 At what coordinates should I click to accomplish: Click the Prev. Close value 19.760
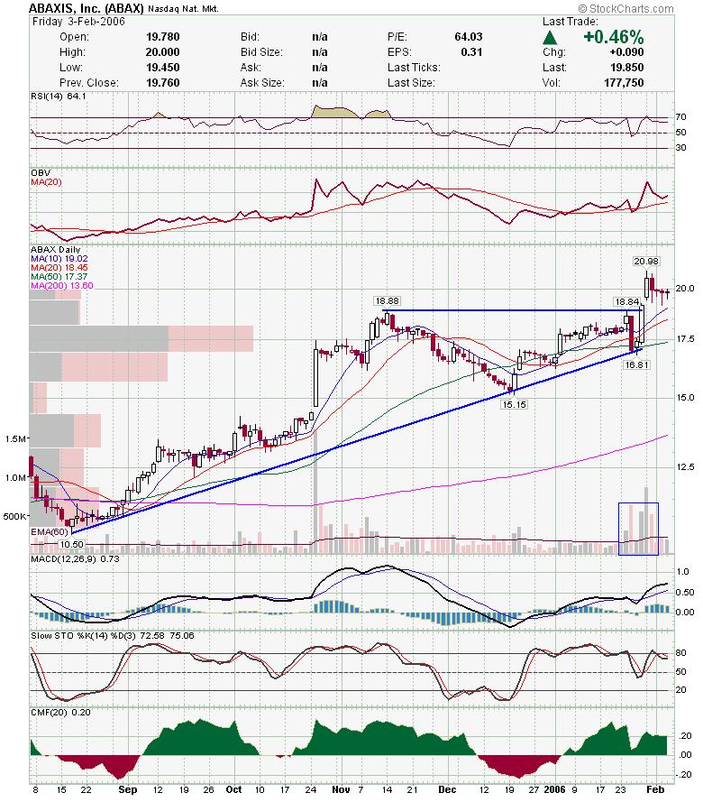pyautogui.click(x=162, y=83)
